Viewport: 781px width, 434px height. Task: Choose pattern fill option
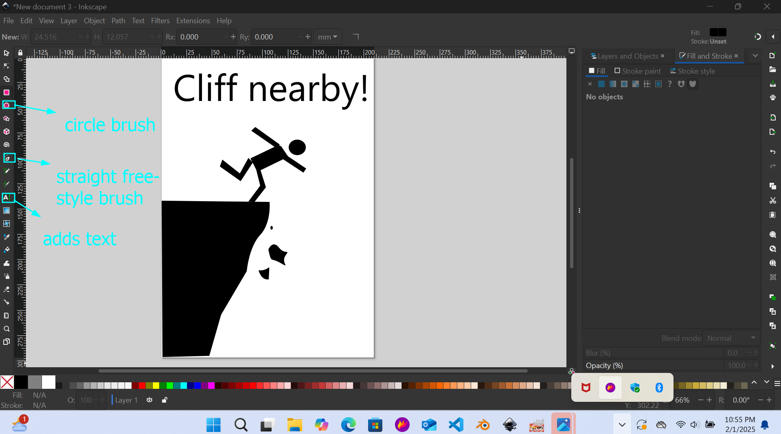tap(647, 84)
